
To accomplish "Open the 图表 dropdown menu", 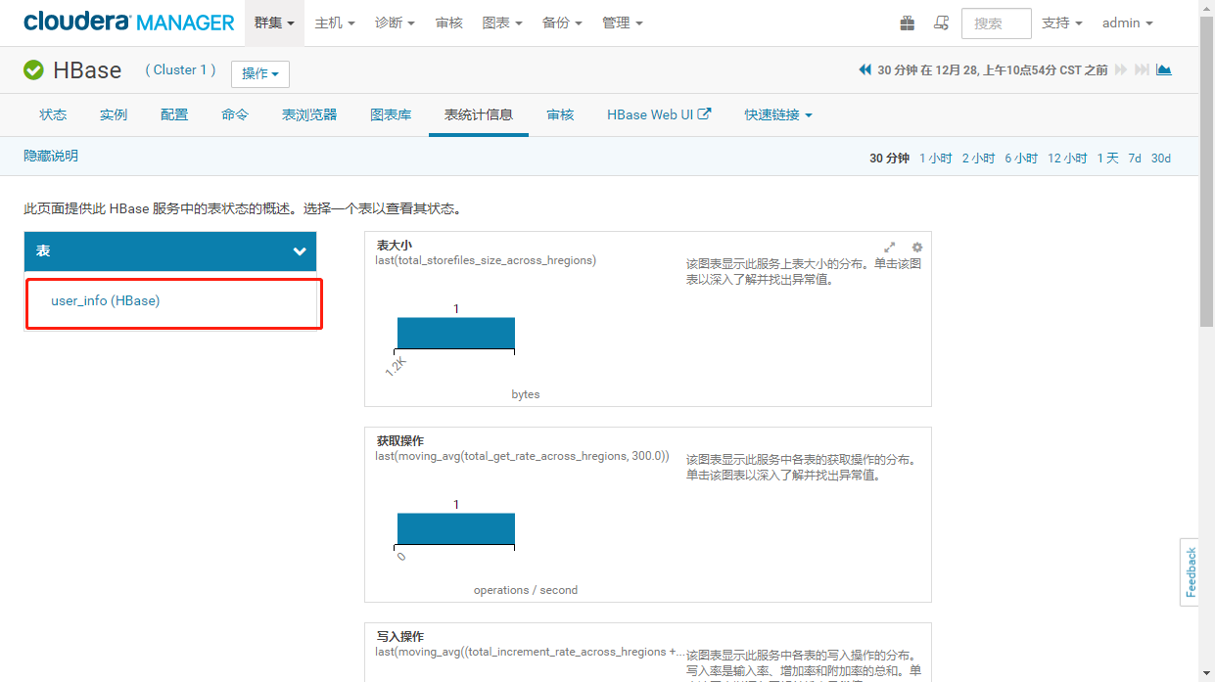I will [502, 23].
